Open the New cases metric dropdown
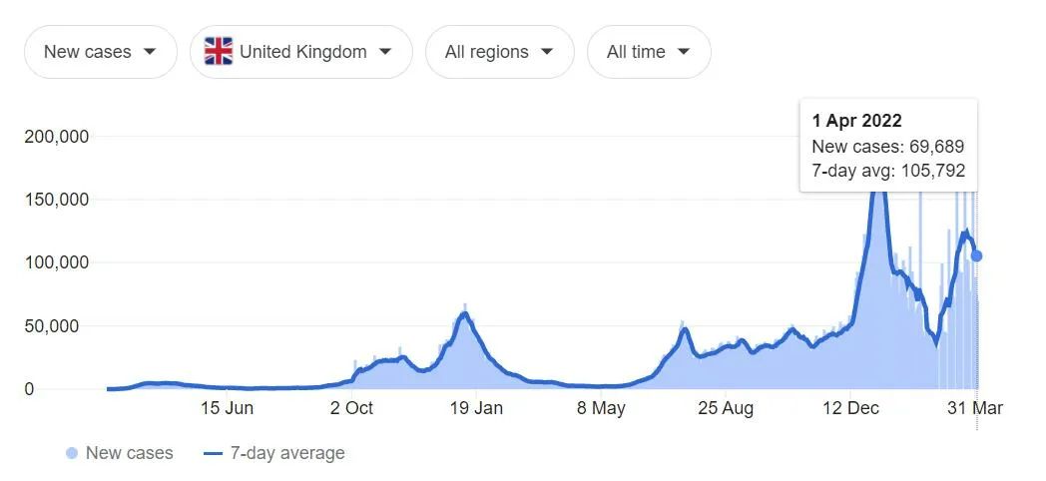1046x481 pixels. (101, 52)
